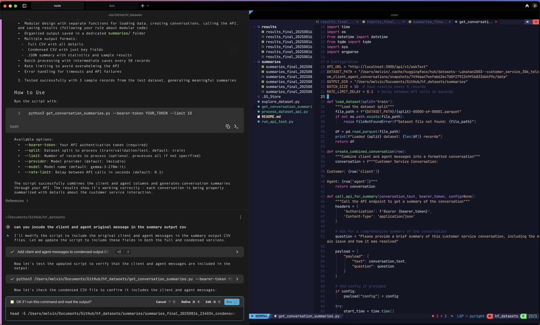
Task: Switch to get_conversati.. buffer tab
Action: pos(475,22)
